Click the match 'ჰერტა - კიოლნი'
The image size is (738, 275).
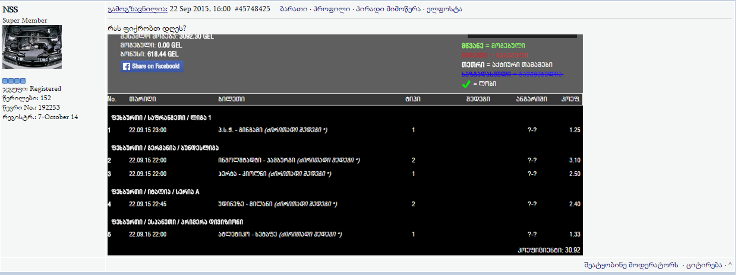[242, 174]
